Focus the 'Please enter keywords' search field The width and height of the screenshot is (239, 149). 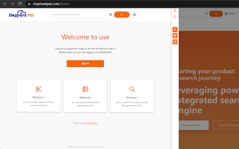point(80,15)
